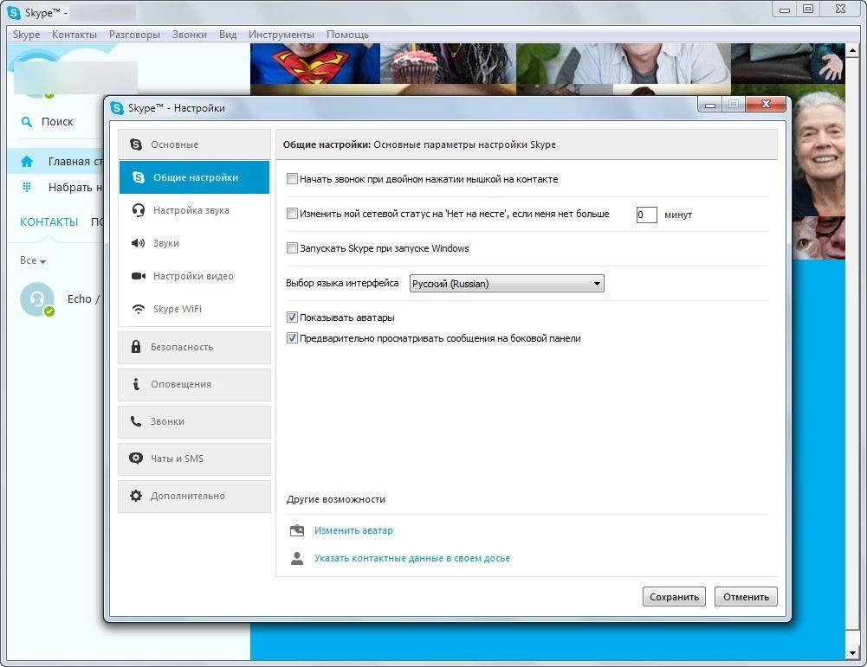Close the Настройки dialog
Viewport: 867px width, 667px height.
(766, 104)
